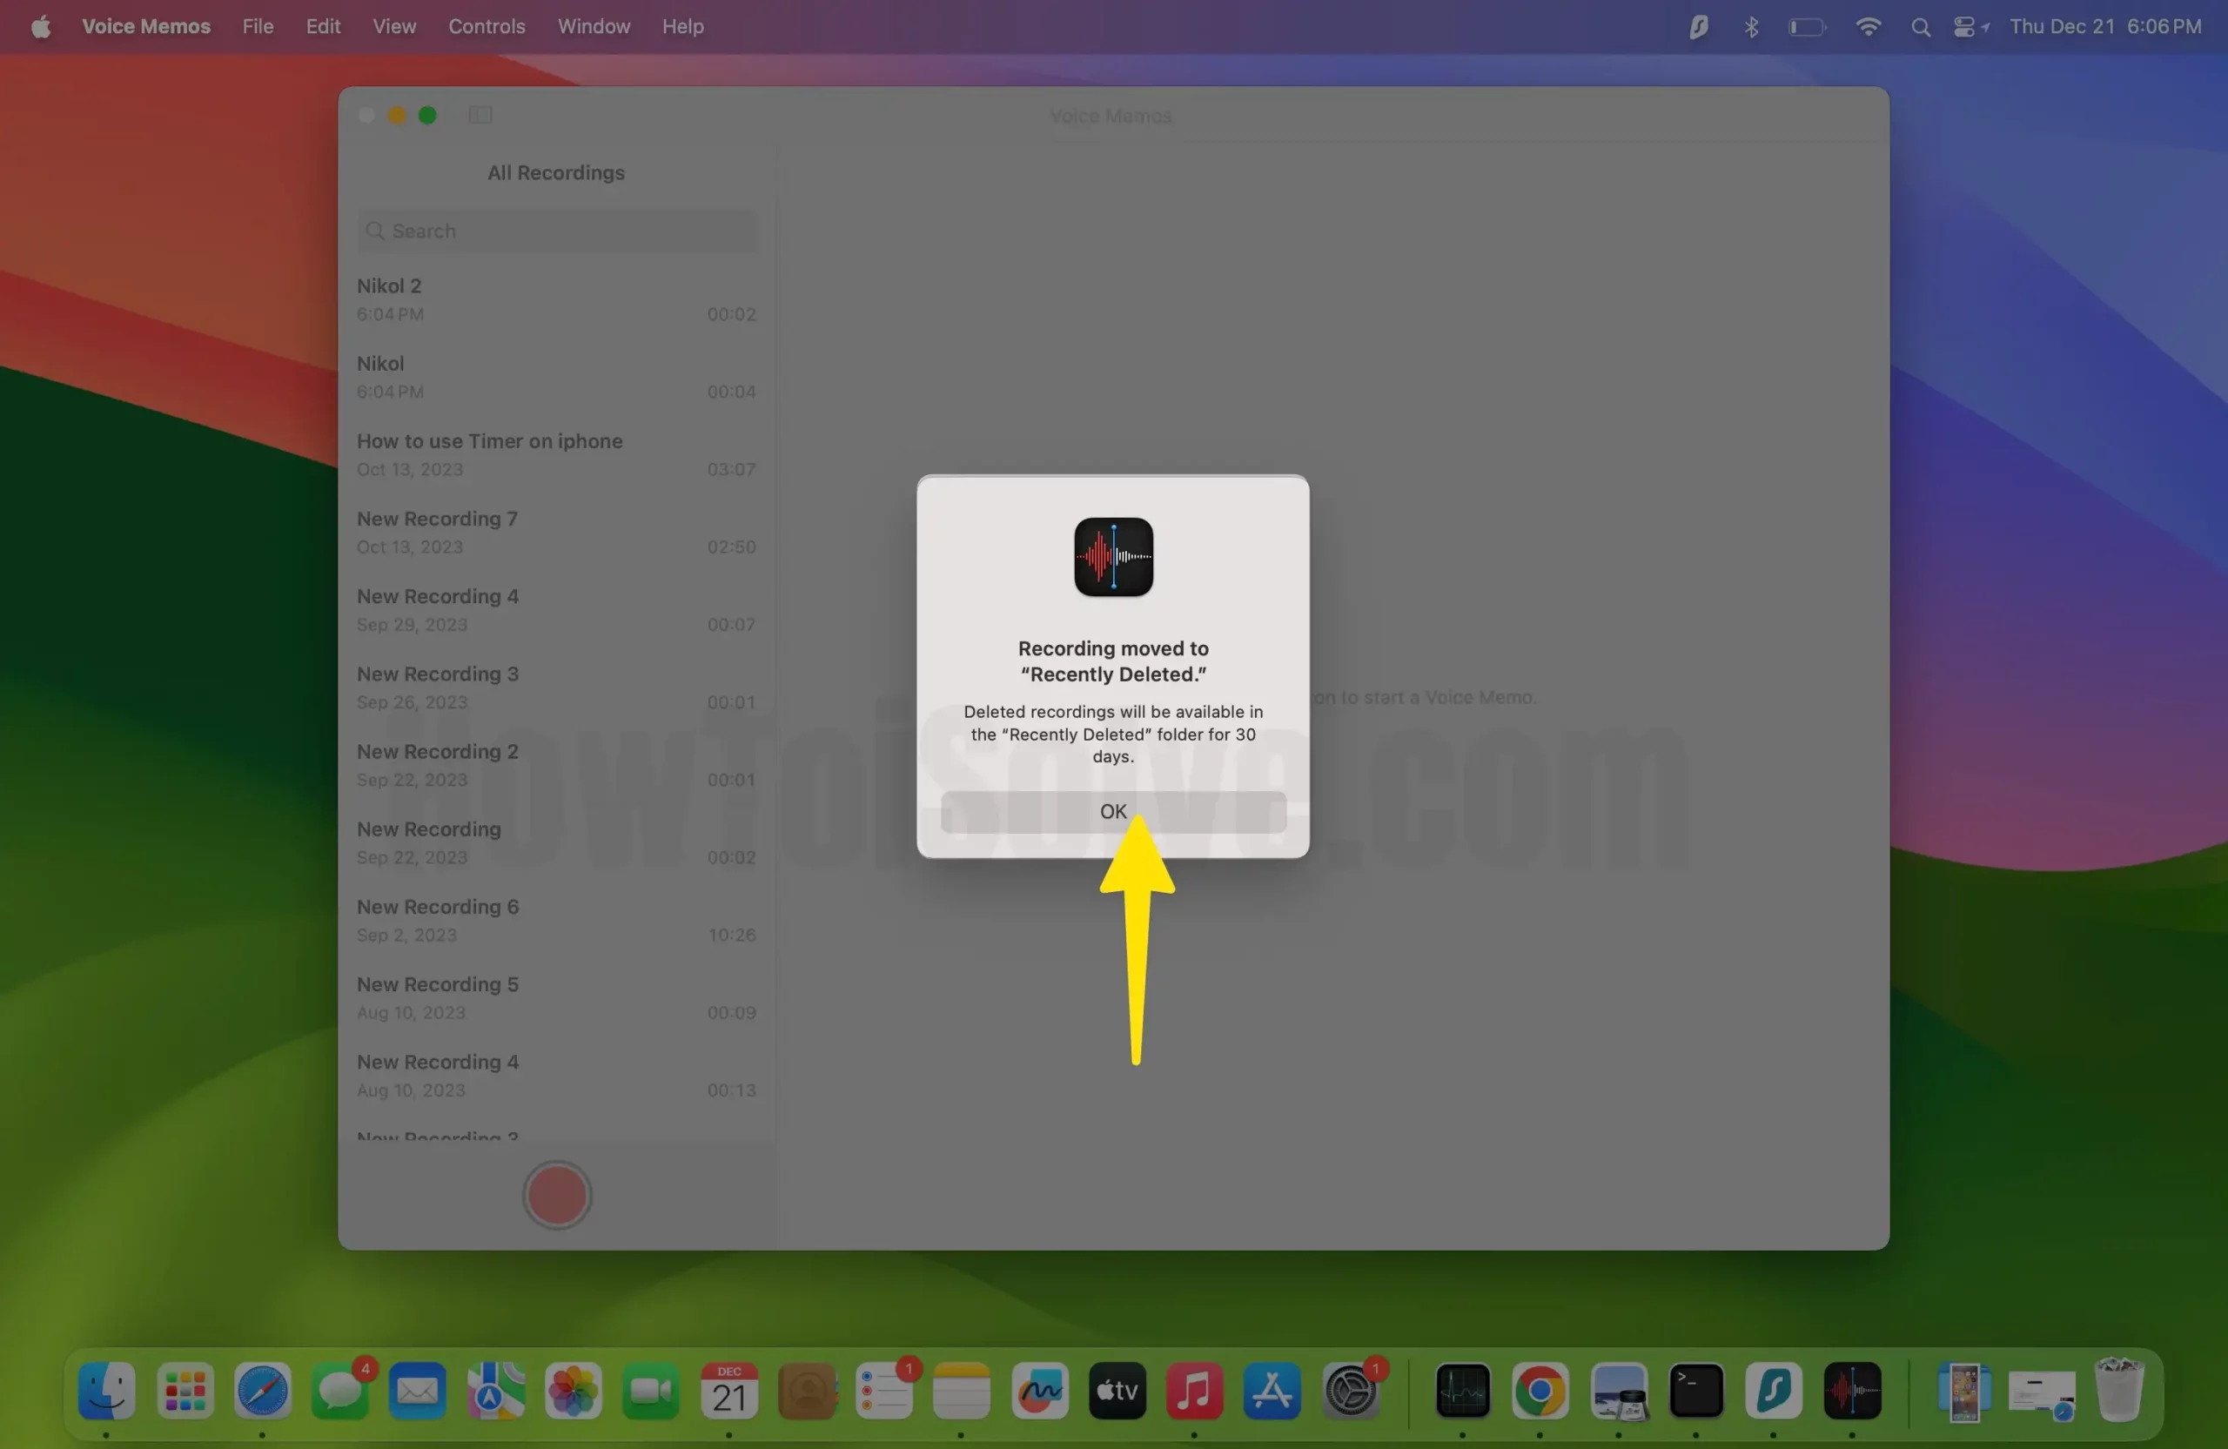
Task: Open the Window menu
Action: (594, 26)
